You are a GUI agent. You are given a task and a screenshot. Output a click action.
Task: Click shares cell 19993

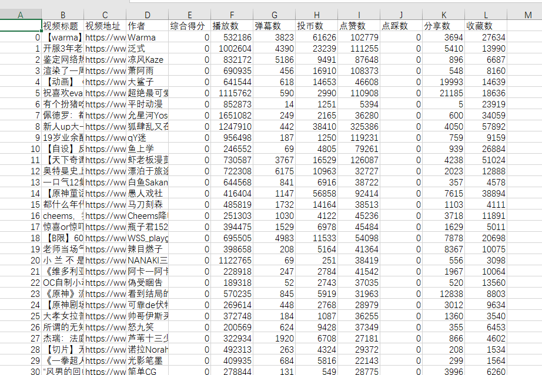443,82
